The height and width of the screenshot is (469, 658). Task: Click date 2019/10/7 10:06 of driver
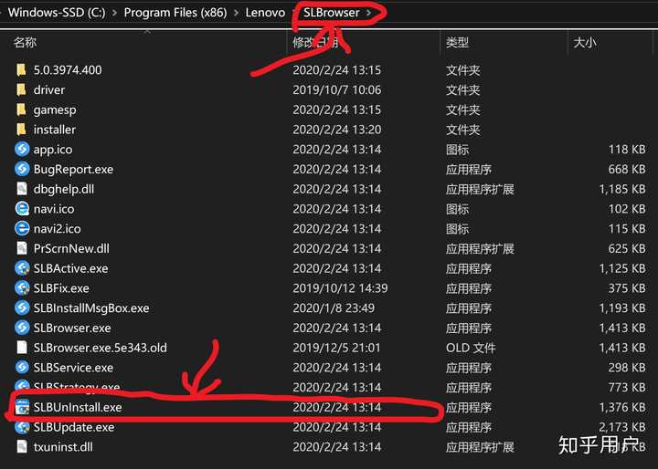tap(337, 89)
